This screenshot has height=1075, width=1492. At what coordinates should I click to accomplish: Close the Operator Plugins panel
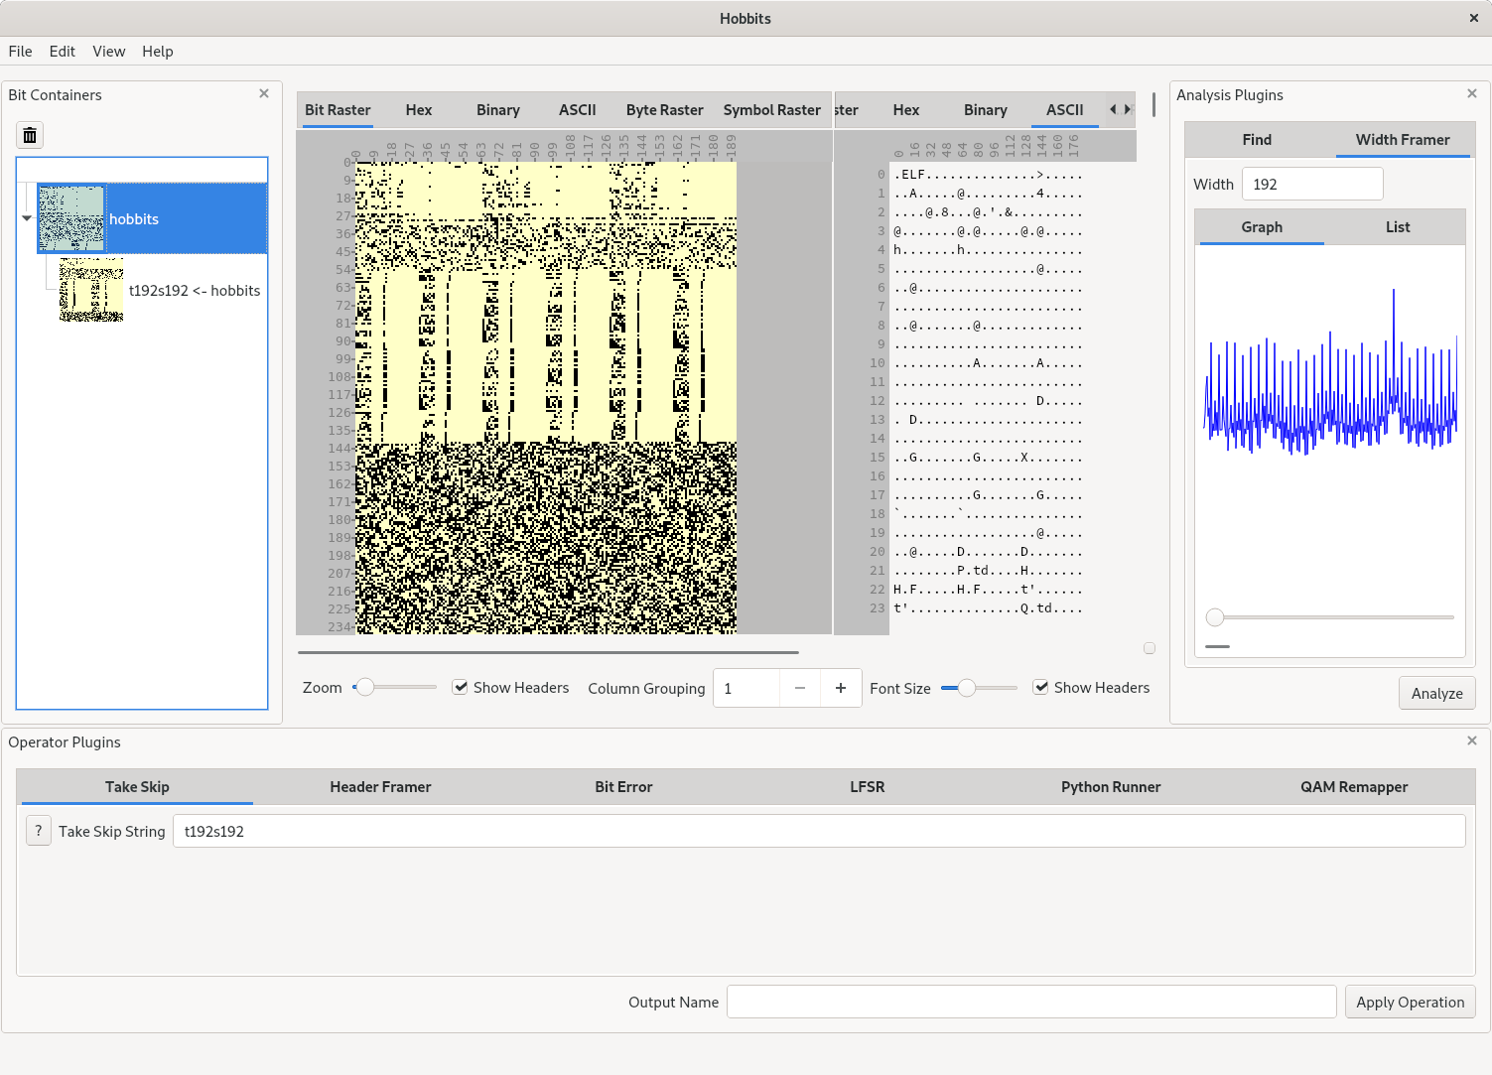[x=1472, y=740]
